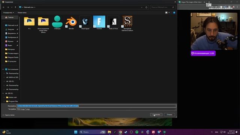Go up one folder level
Viewport: 240px width, 135px height.
click(x=15, y=7)
